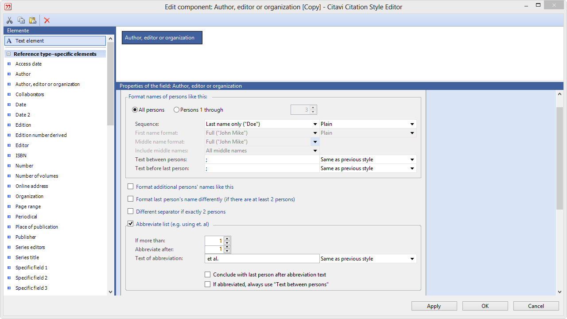Open Text before last person style dropdown
This screenshot has width=567, height=319.
412,168
